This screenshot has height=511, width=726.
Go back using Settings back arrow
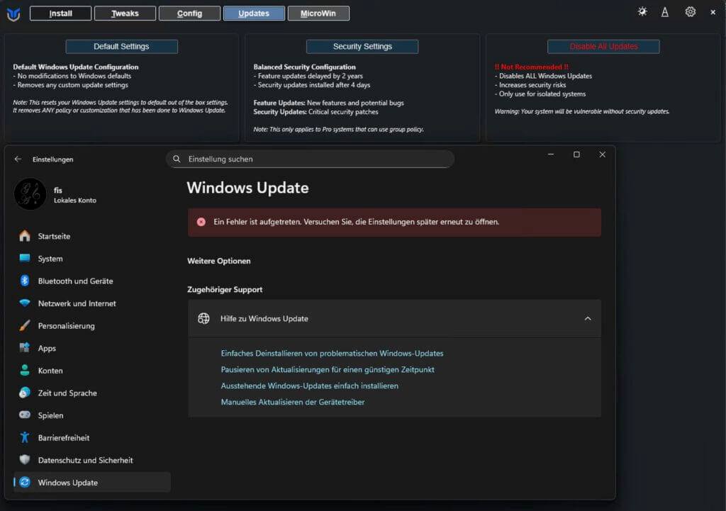point(18,159)
